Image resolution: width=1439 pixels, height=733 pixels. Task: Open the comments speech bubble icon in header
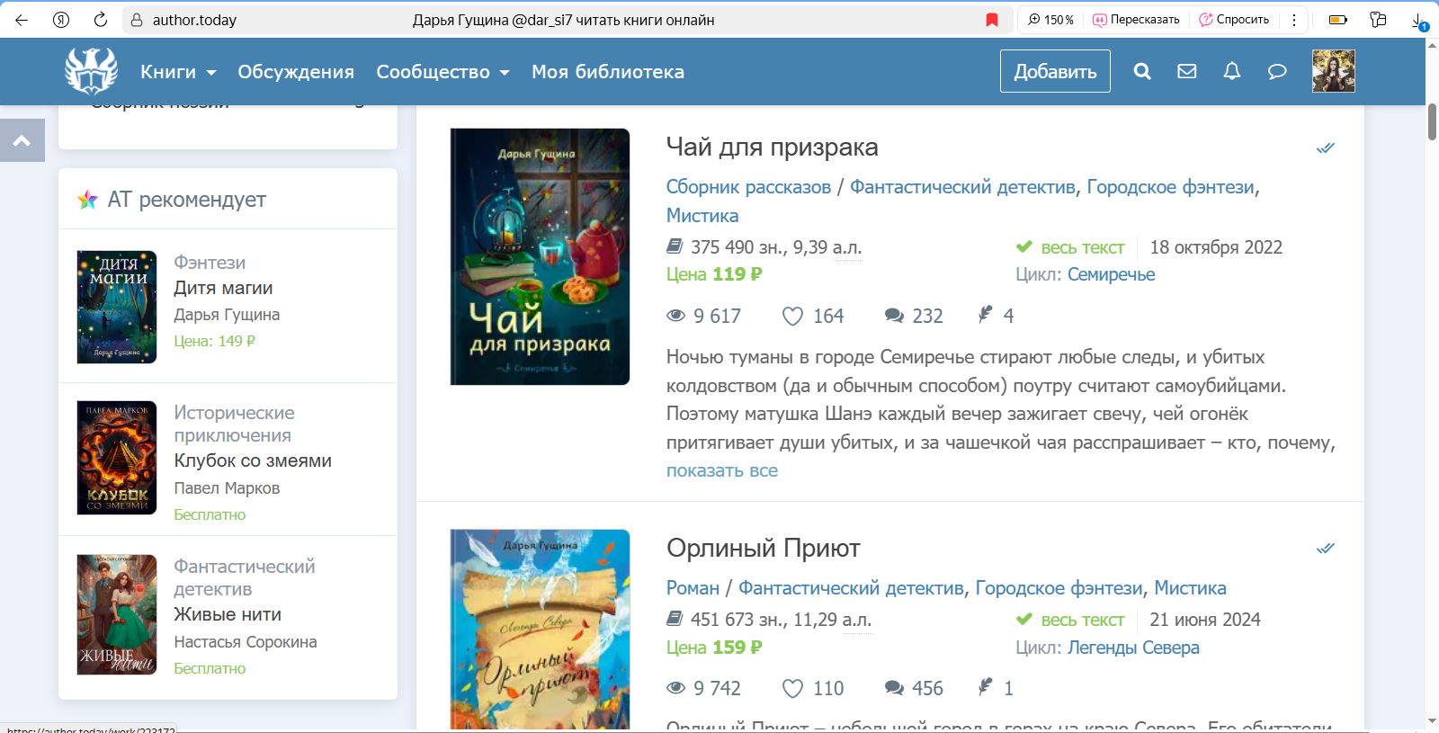(x=1277, y=71)
